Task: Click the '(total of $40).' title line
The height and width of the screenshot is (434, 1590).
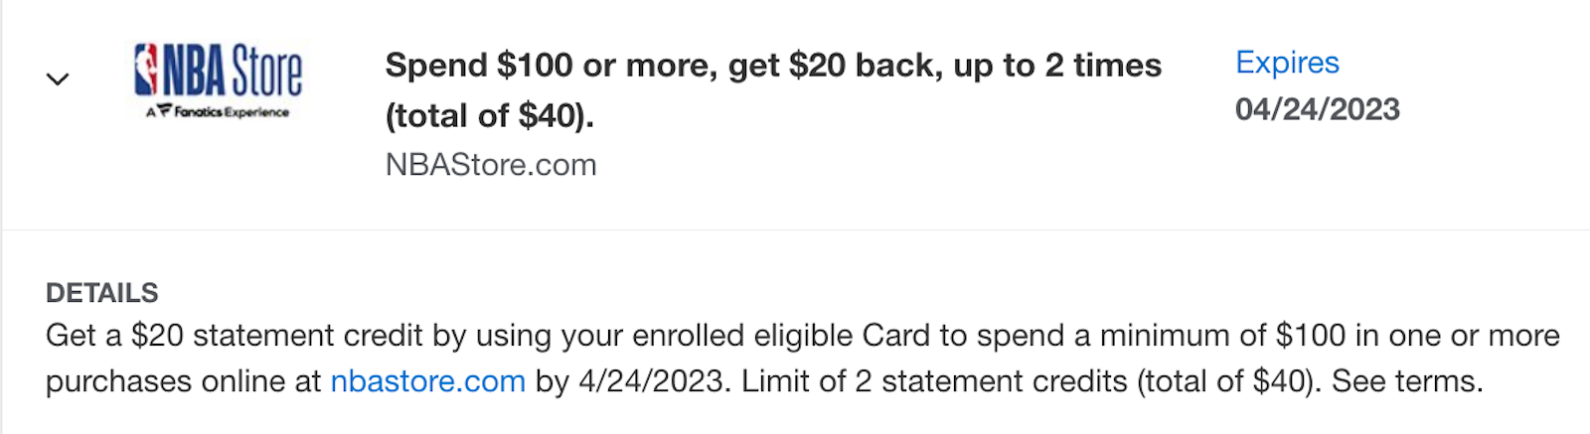Action: click(x=490, y=116)
